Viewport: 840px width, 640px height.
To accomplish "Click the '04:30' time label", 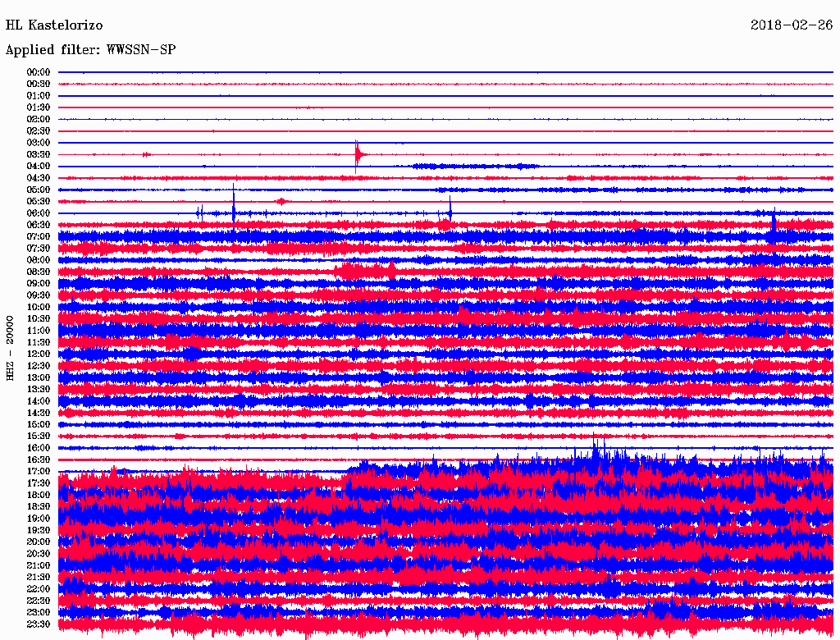I will [x=38, y=178].
